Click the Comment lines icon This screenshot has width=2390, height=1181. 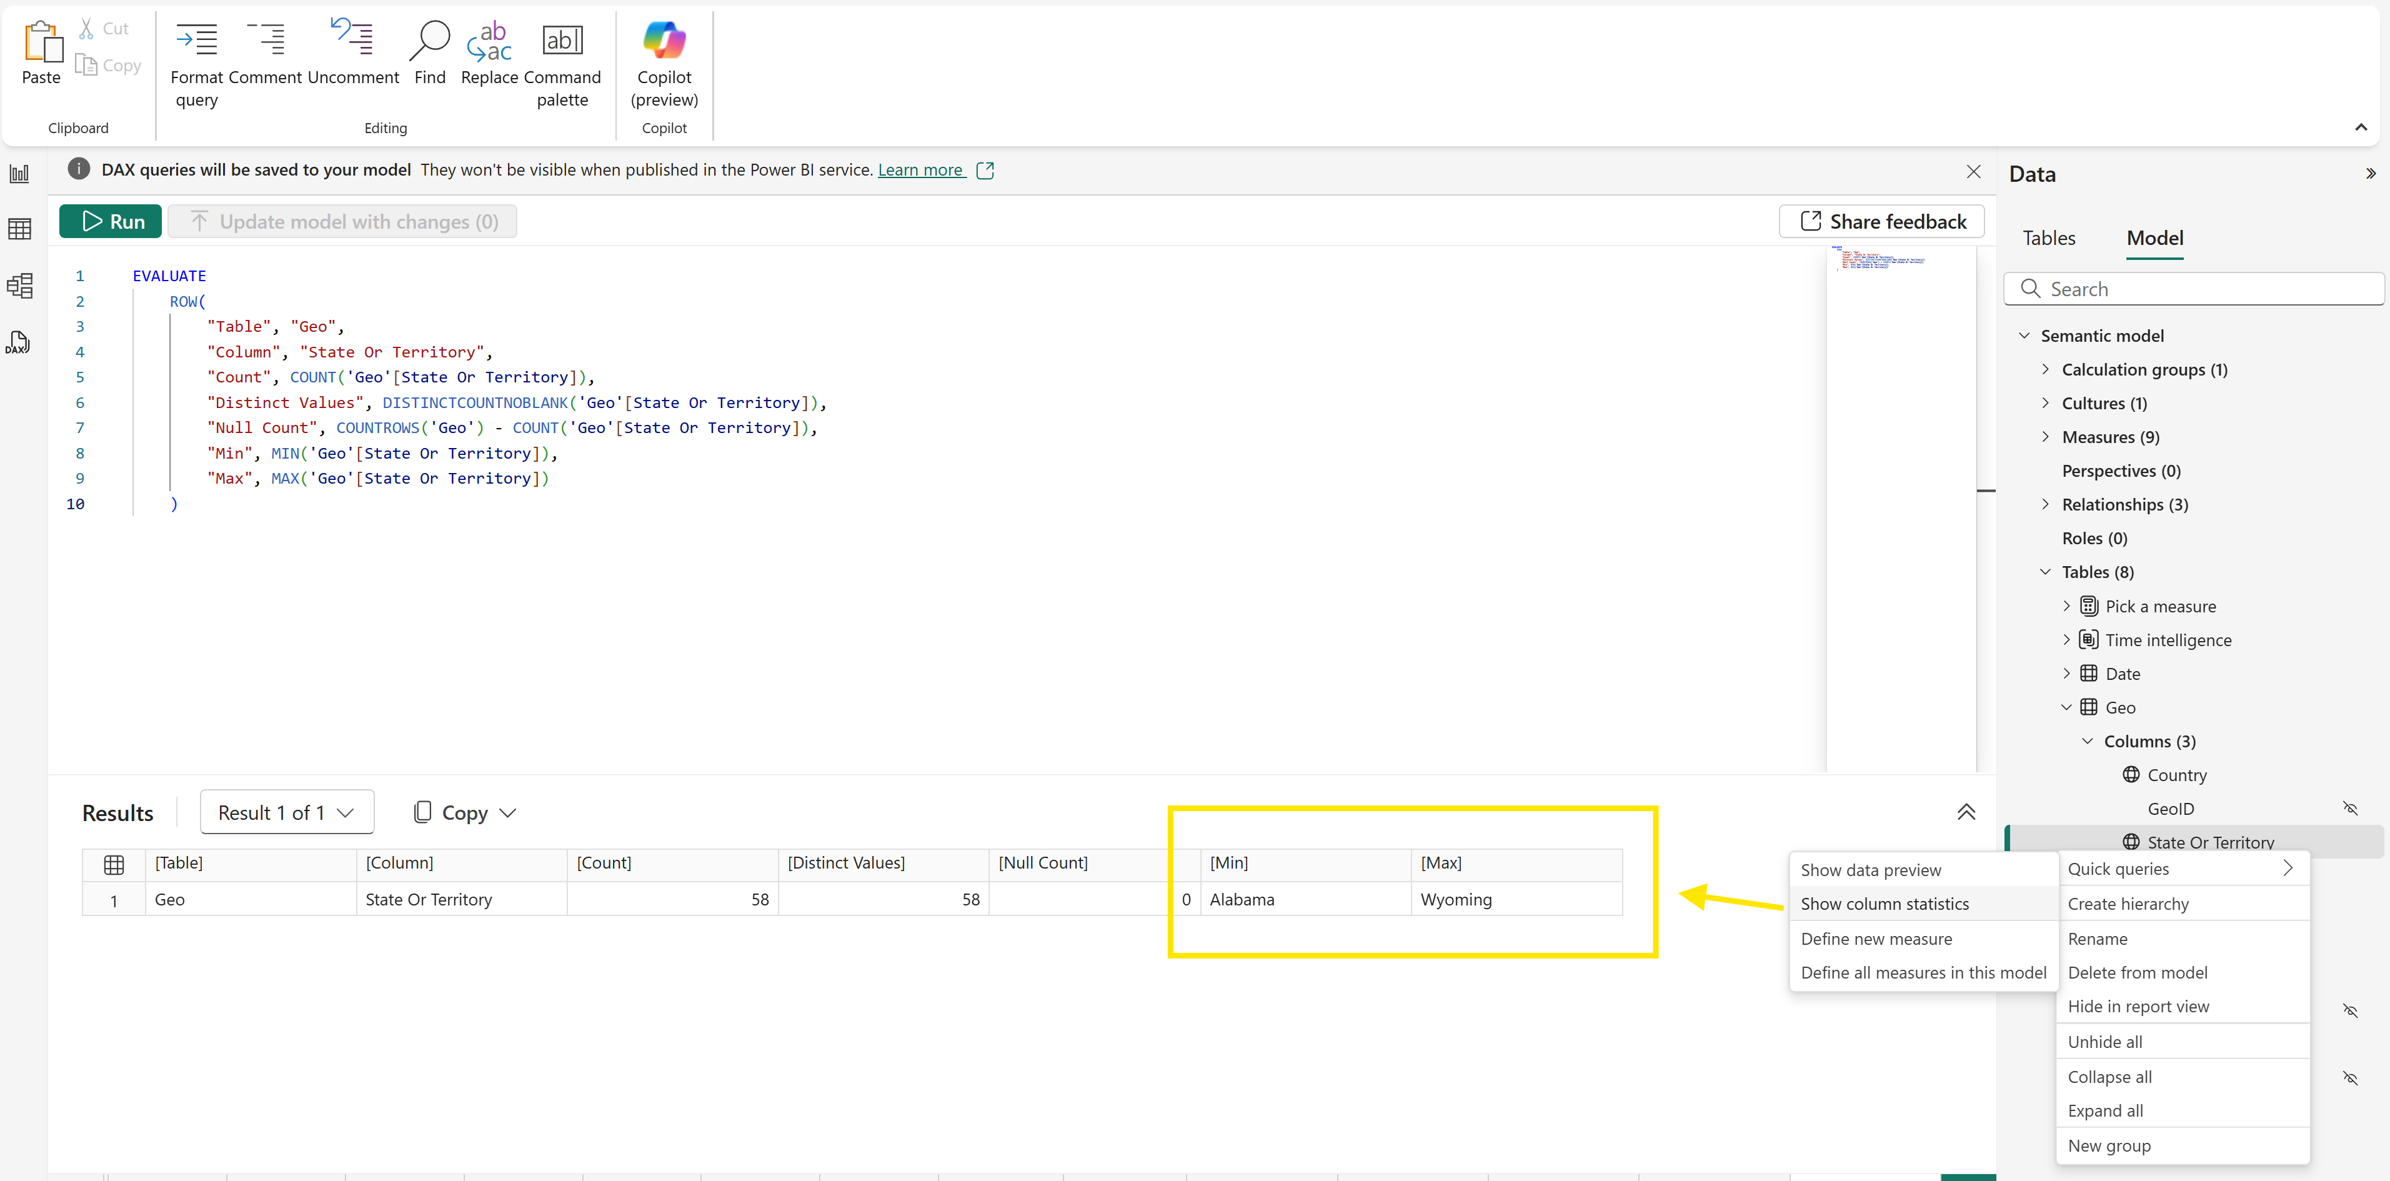(x=266, y=41)
